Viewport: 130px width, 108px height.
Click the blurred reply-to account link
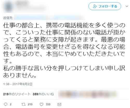tap(49, 18)
